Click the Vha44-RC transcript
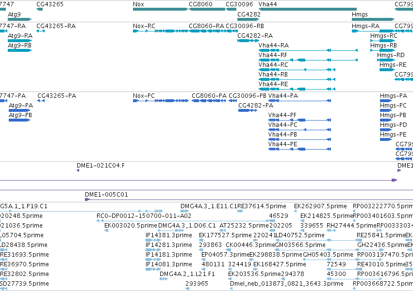 (297, 70)
